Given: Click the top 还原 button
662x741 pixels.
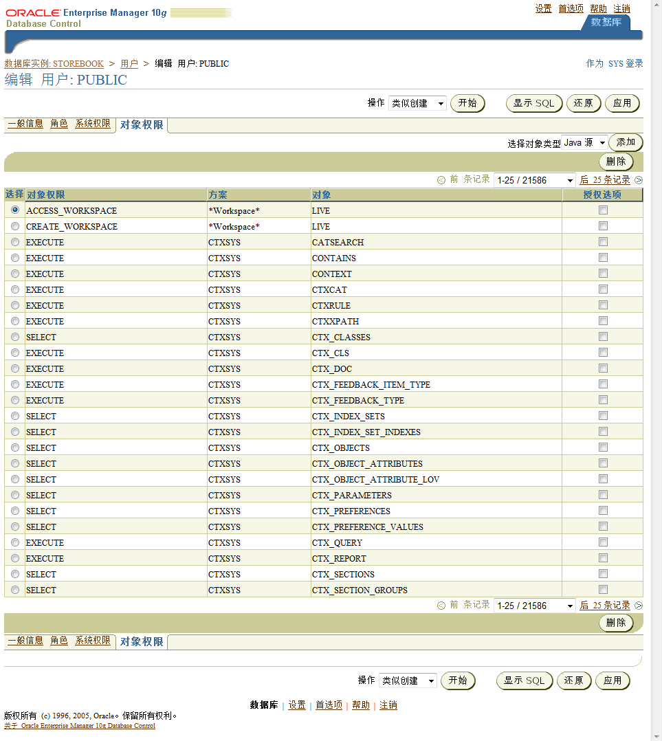Looking at the screenshot, I should 584,103.
